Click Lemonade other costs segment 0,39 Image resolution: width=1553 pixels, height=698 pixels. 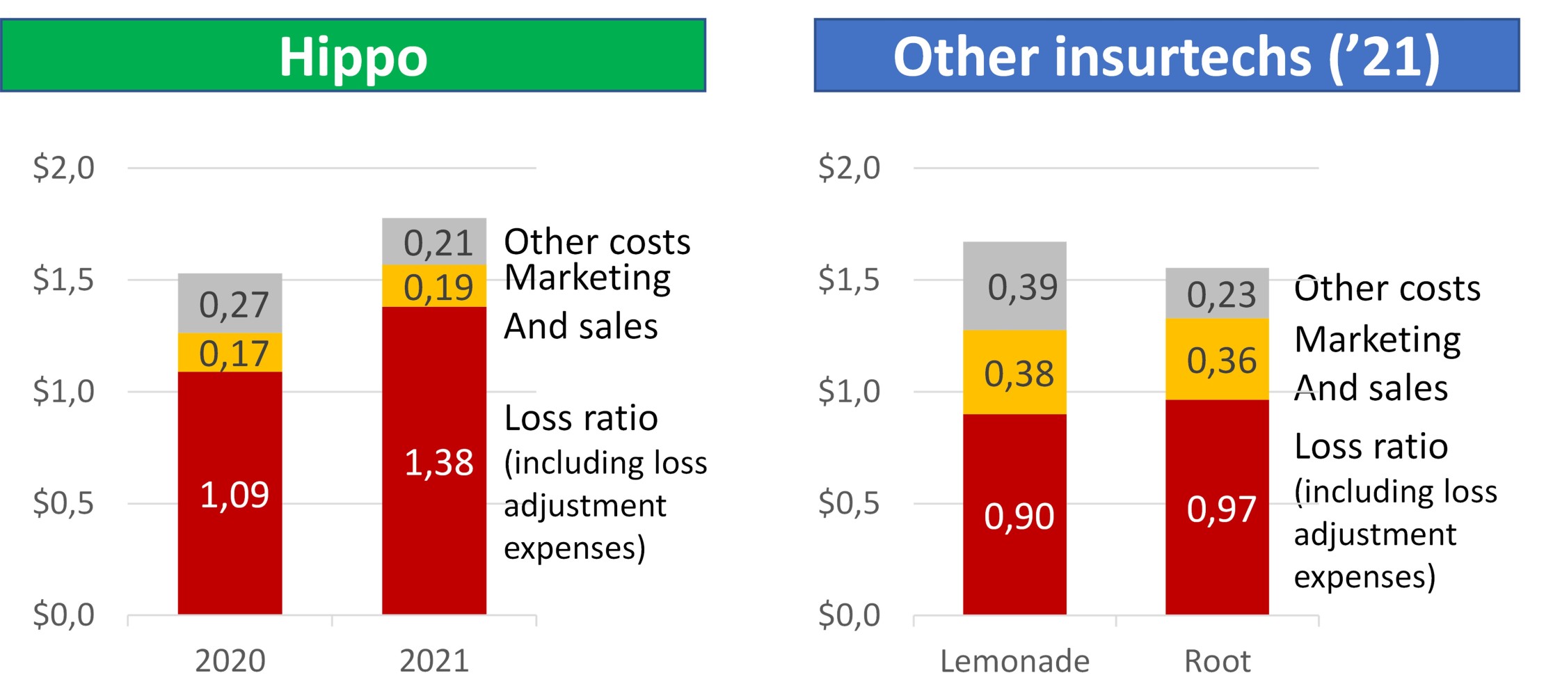tap(1014, 286)
